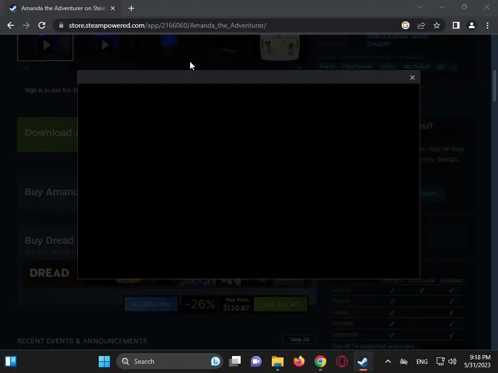This screenshot has height=373, width=498.
Task: Close the Amanda the Adventurer tab
Action: coord(113,8)
